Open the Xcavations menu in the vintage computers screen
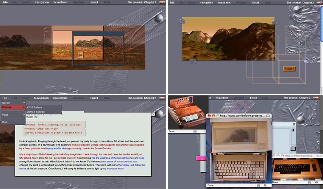This screenshot has width=323, height=189. 222,98
